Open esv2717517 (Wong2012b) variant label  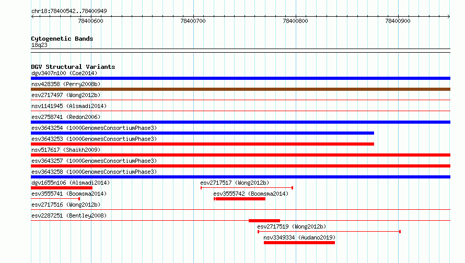[235, 183]
